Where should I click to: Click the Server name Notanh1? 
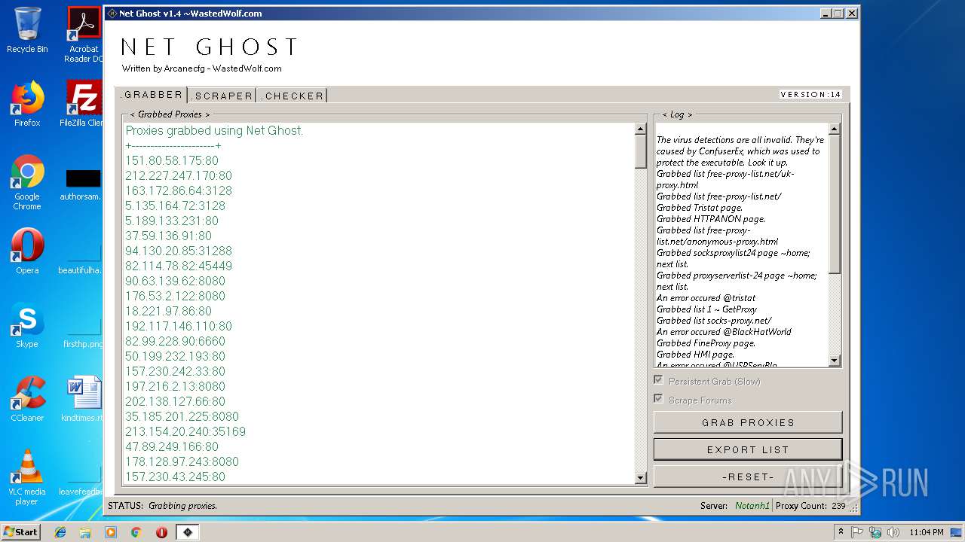click(752, 506)
